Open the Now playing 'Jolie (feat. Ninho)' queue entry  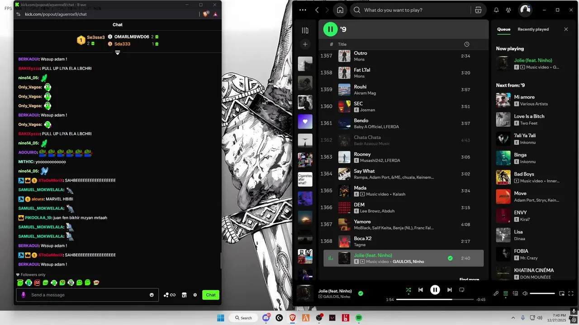point(532,63)
